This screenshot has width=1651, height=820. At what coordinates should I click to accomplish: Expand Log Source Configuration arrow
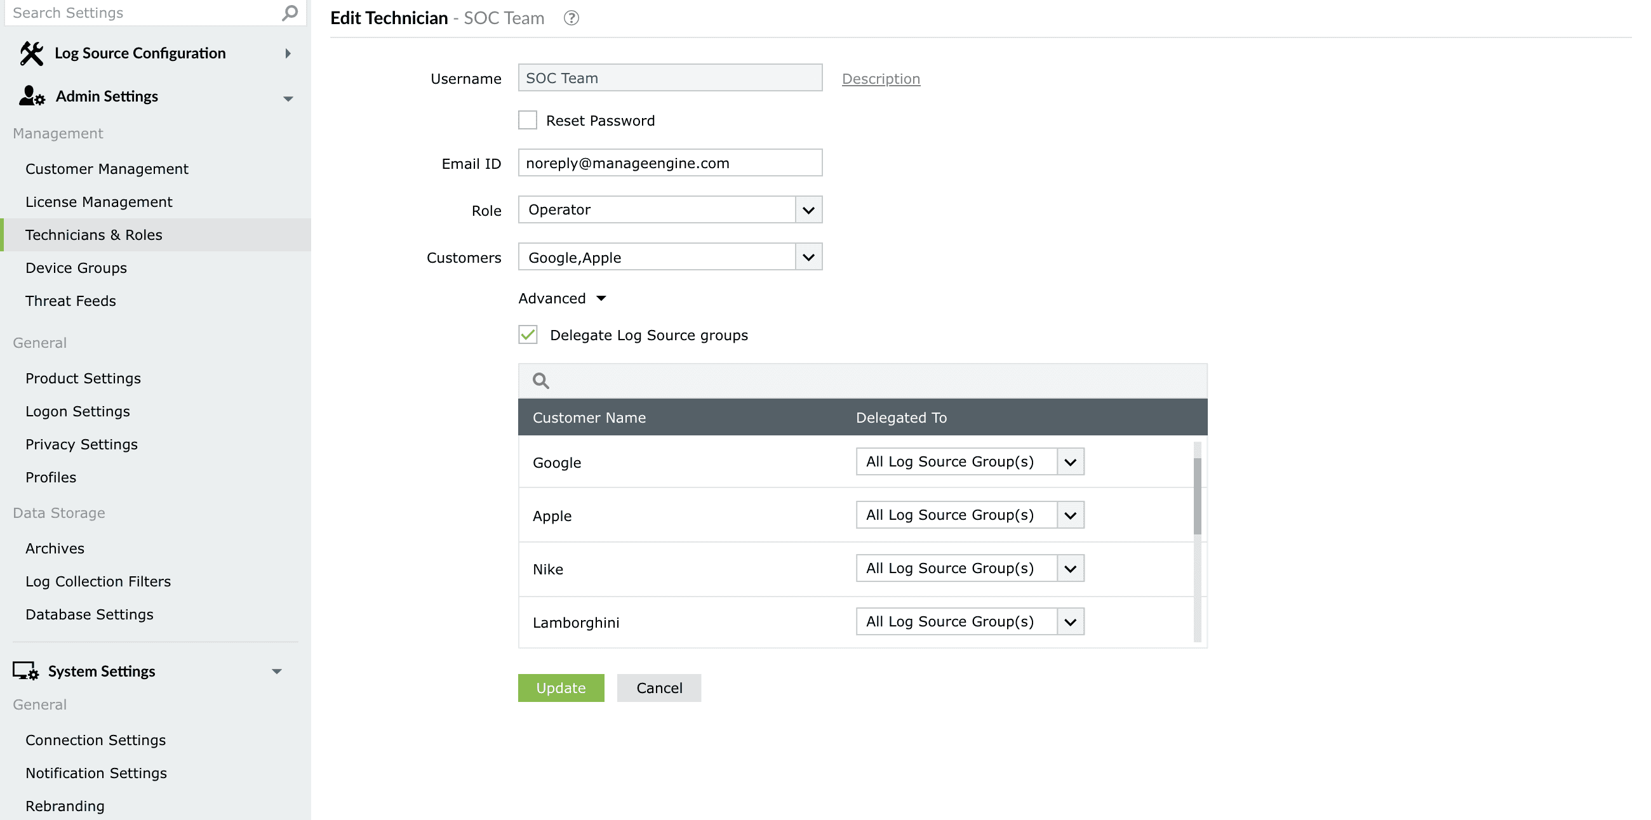[288, 54]
